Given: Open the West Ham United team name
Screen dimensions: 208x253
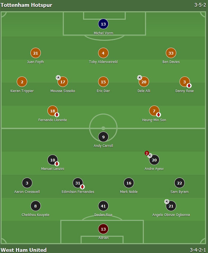Looking at the screenshot, I should (x=24, y=250).
